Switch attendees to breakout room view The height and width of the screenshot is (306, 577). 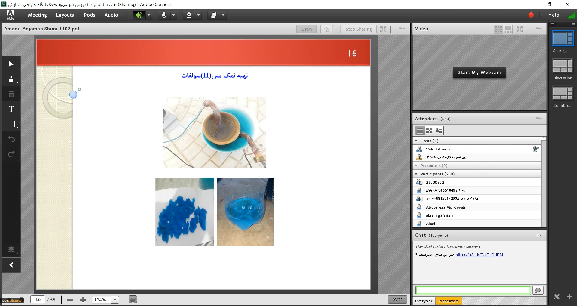point(429,131)
